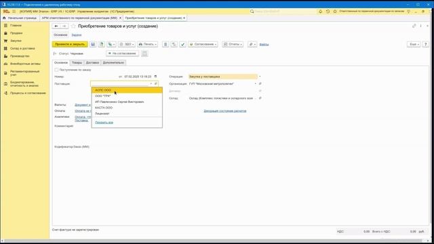This screenshot has width=434, height=244.
Task: Click the post document icon beside Save
Action: coord(102,44)
